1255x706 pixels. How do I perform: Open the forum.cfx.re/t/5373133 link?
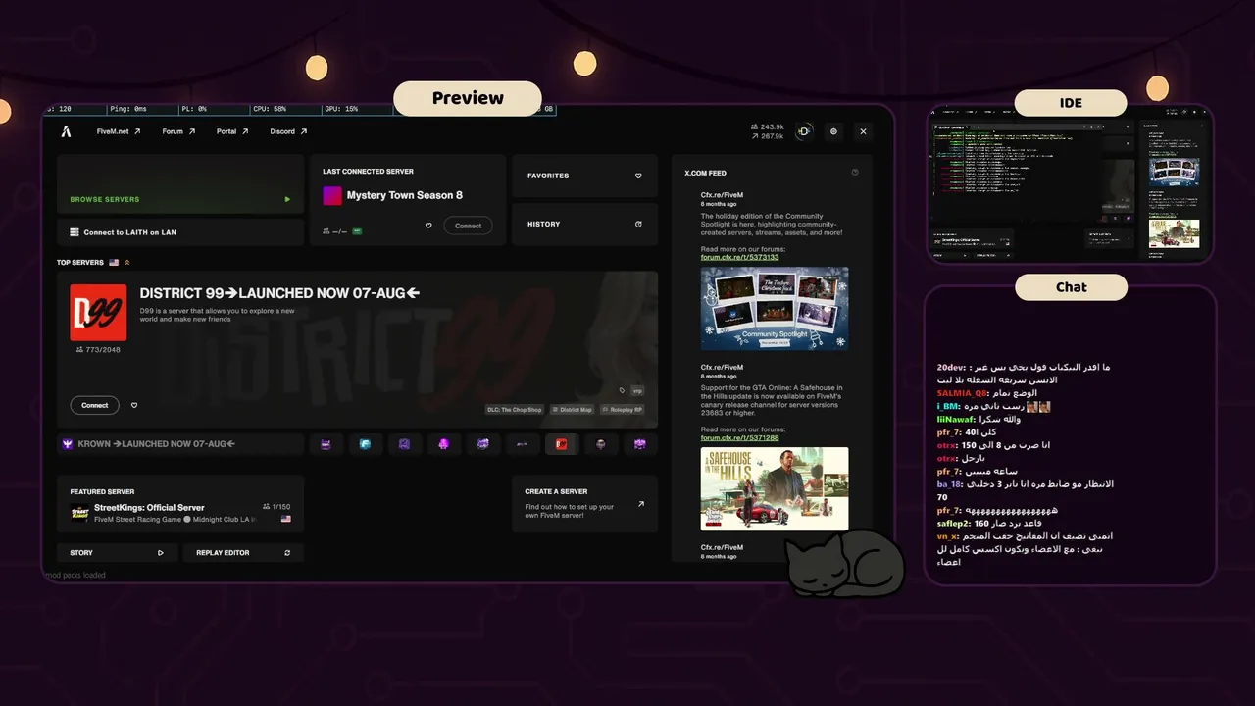click(x=739, y=257)
